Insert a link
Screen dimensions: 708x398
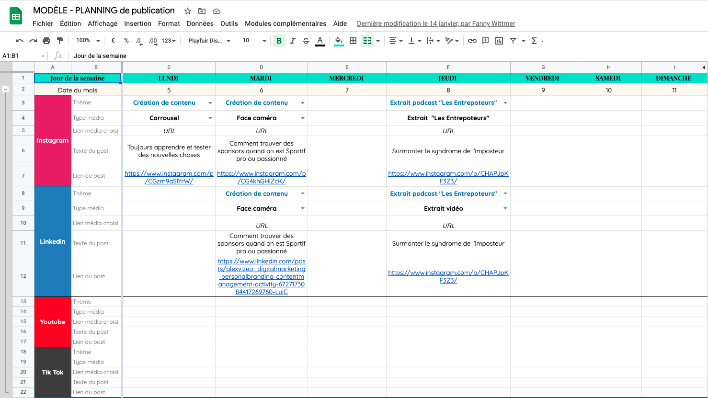pyautogui.click(x=472, y=41)
